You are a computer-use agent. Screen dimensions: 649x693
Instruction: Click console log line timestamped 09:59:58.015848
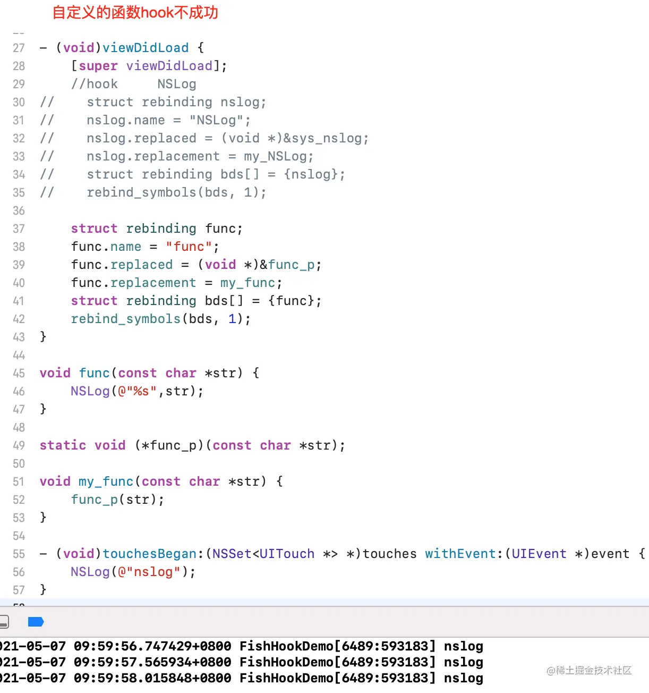coord(242,678)
